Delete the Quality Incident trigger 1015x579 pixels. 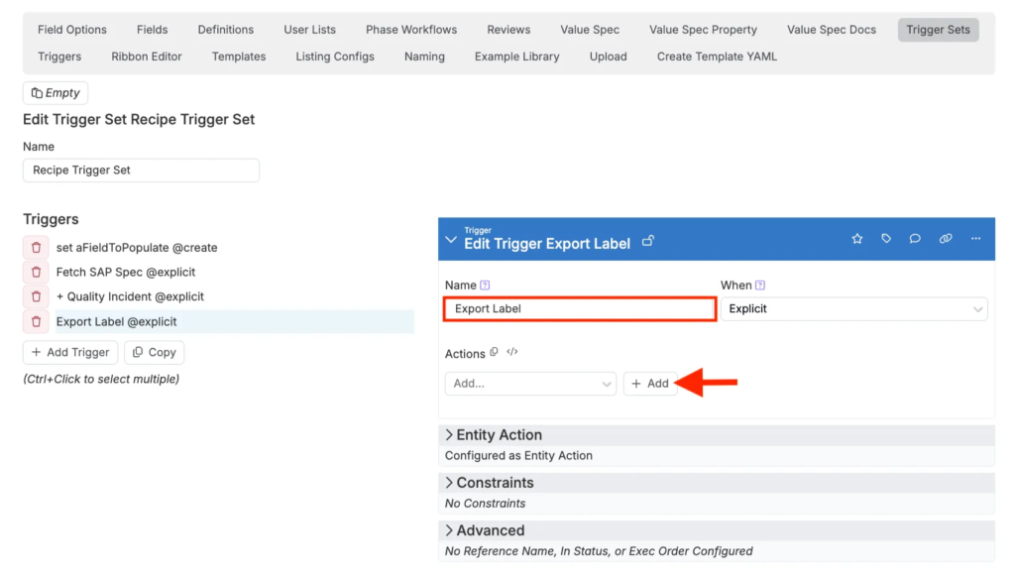click(37, 296)
